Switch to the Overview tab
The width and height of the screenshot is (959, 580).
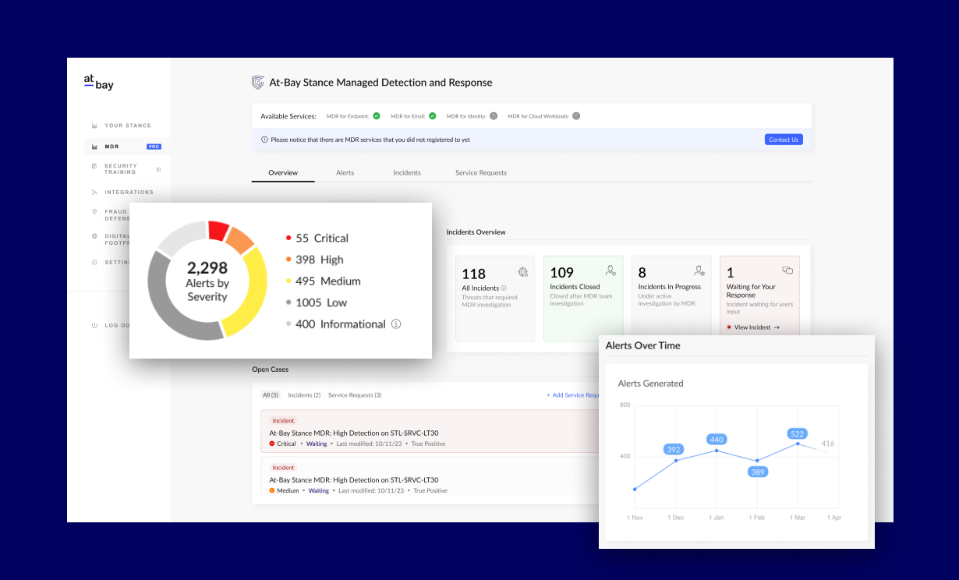click(283, 172)
